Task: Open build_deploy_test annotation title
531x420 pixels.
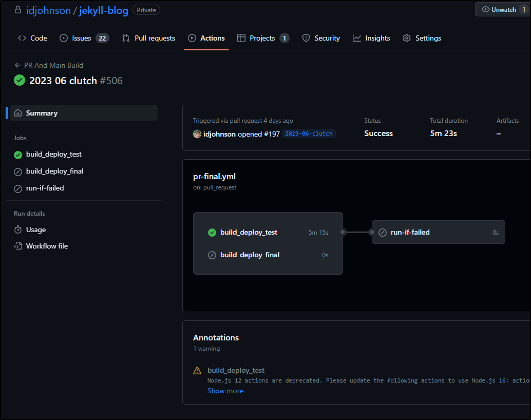Action: [236, 371]
